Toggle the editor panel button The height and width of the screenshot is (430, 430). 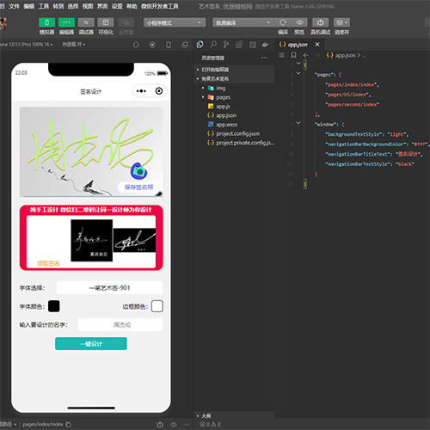point(66,22)
